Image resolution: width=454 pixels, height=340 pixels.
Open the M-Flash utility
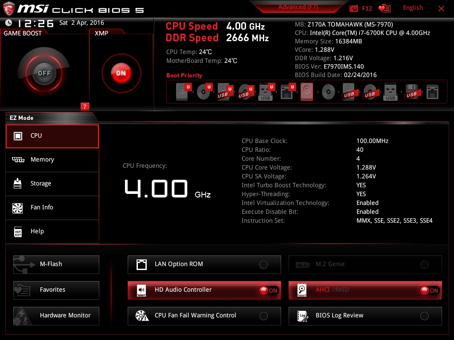click(56, 264)
